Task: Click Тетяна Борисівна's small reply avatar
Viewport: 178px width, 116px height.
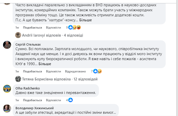Action: 18,79
